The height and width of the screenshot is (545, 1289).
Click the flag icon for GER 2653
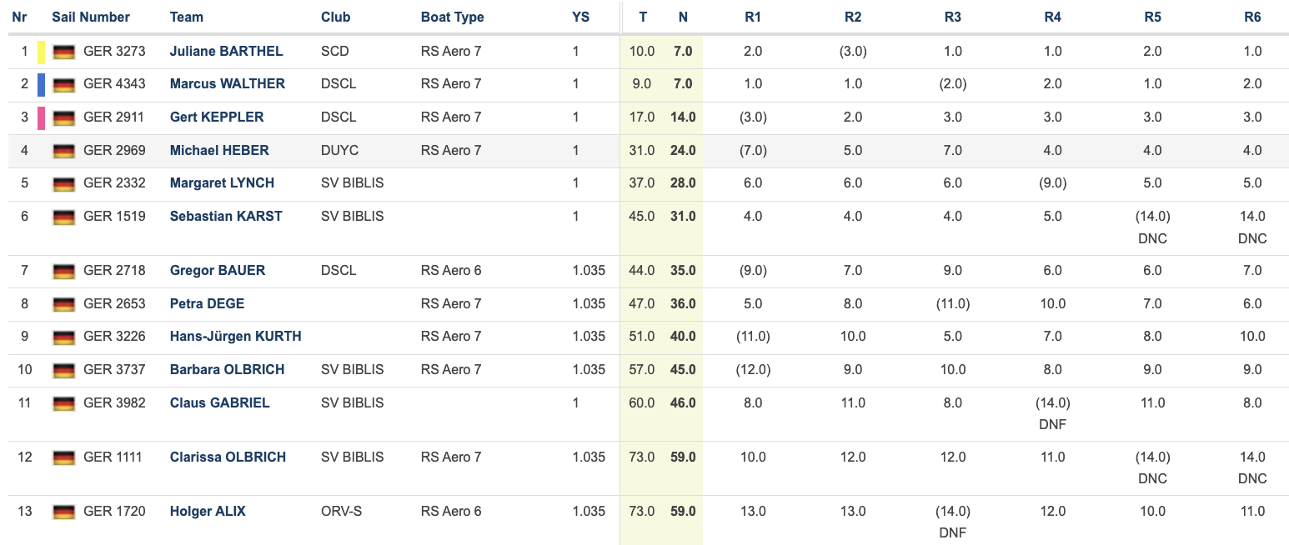click(63, 304)
